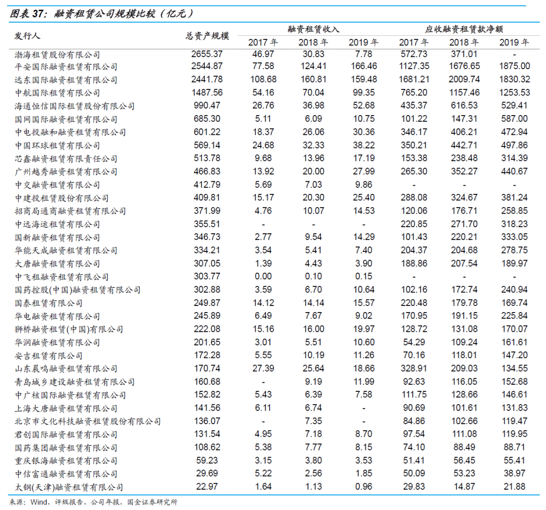The image size is (546, 510).
Task: Click total assets value 2655.37
Action: [207, 54]
